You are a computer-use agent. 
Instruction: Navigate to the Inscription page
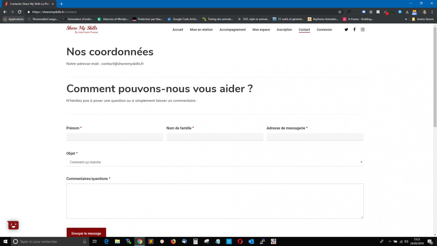pos(284,30)
